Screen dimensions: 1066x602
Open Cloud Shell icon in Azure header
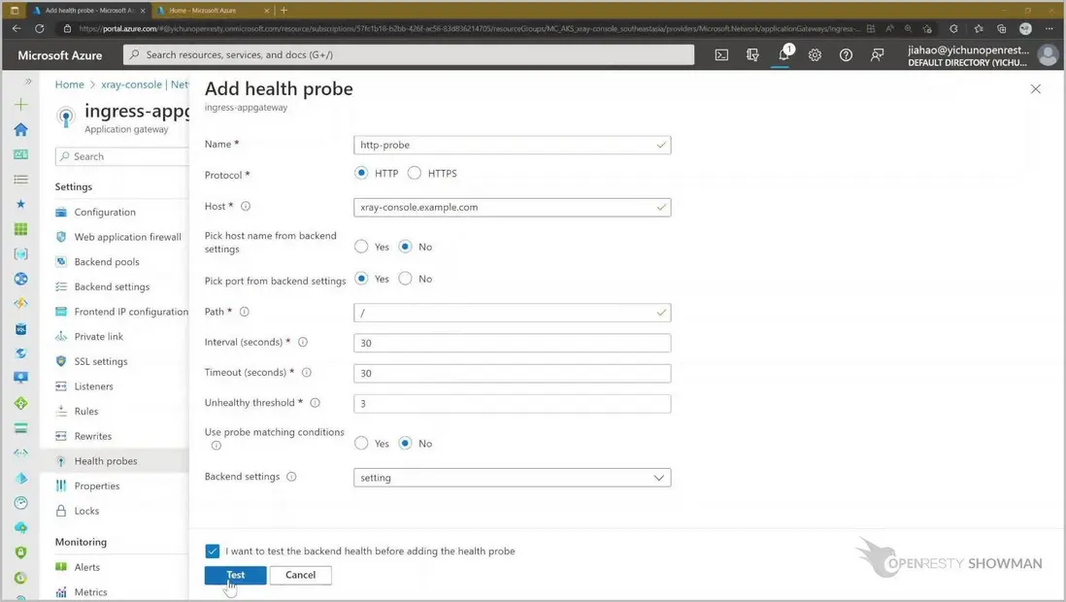tap(721, 55)
